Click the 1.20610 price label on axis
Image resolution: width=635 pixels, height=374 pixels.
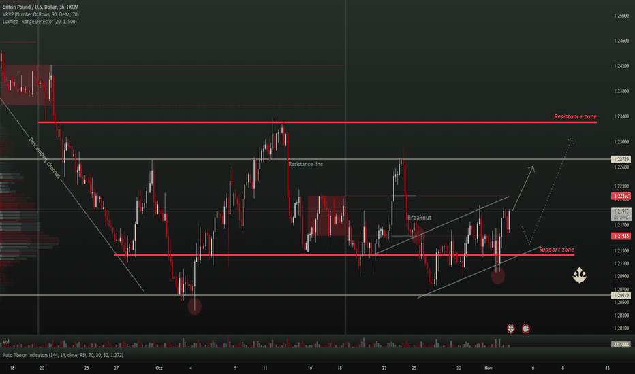pos(621,296)
